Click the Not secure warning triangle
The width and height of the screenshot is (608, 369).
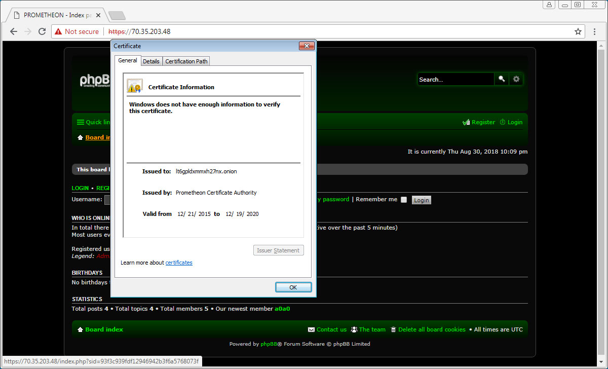coord(59,31)
